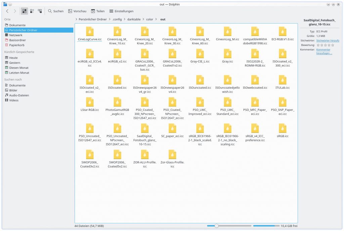Expand the chevron after darktable breadcrumb
Image resolution: width=344 pixels, height=231 pixels.
click(143, 19)
